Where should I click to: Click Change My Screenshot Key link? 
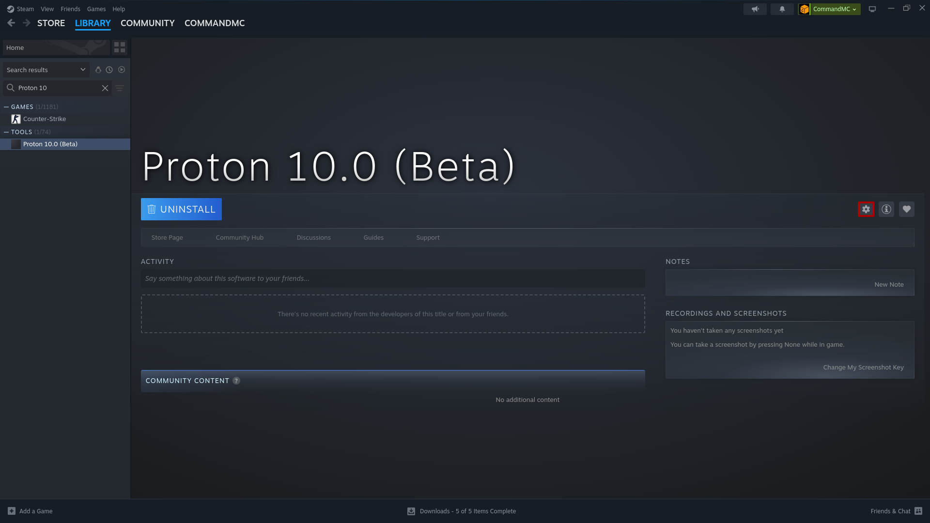(x=863, y=368)
